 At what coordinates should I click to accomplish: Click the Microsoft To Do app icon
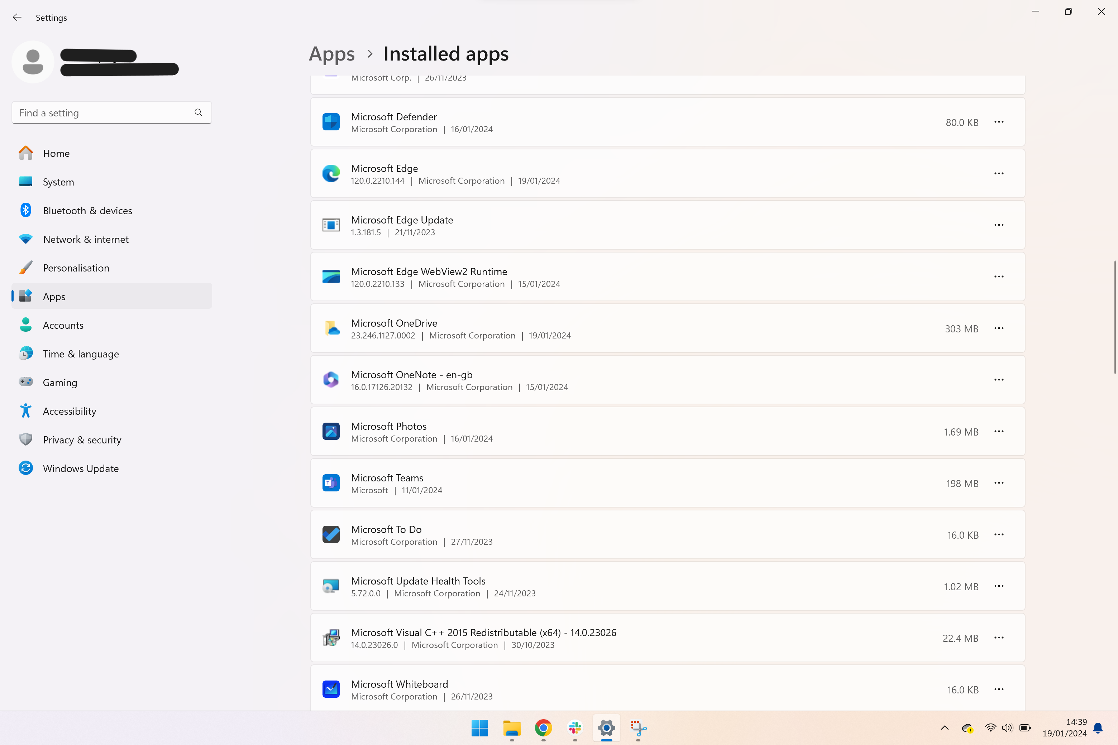[x=331, y=534]
